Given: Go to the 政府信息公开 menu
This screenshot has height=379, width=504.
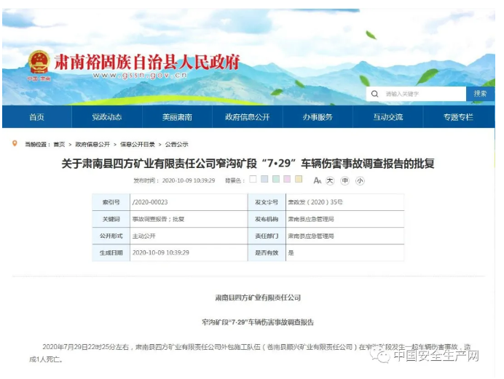Looking at the screenshot, I should click(x=247, y=117).
